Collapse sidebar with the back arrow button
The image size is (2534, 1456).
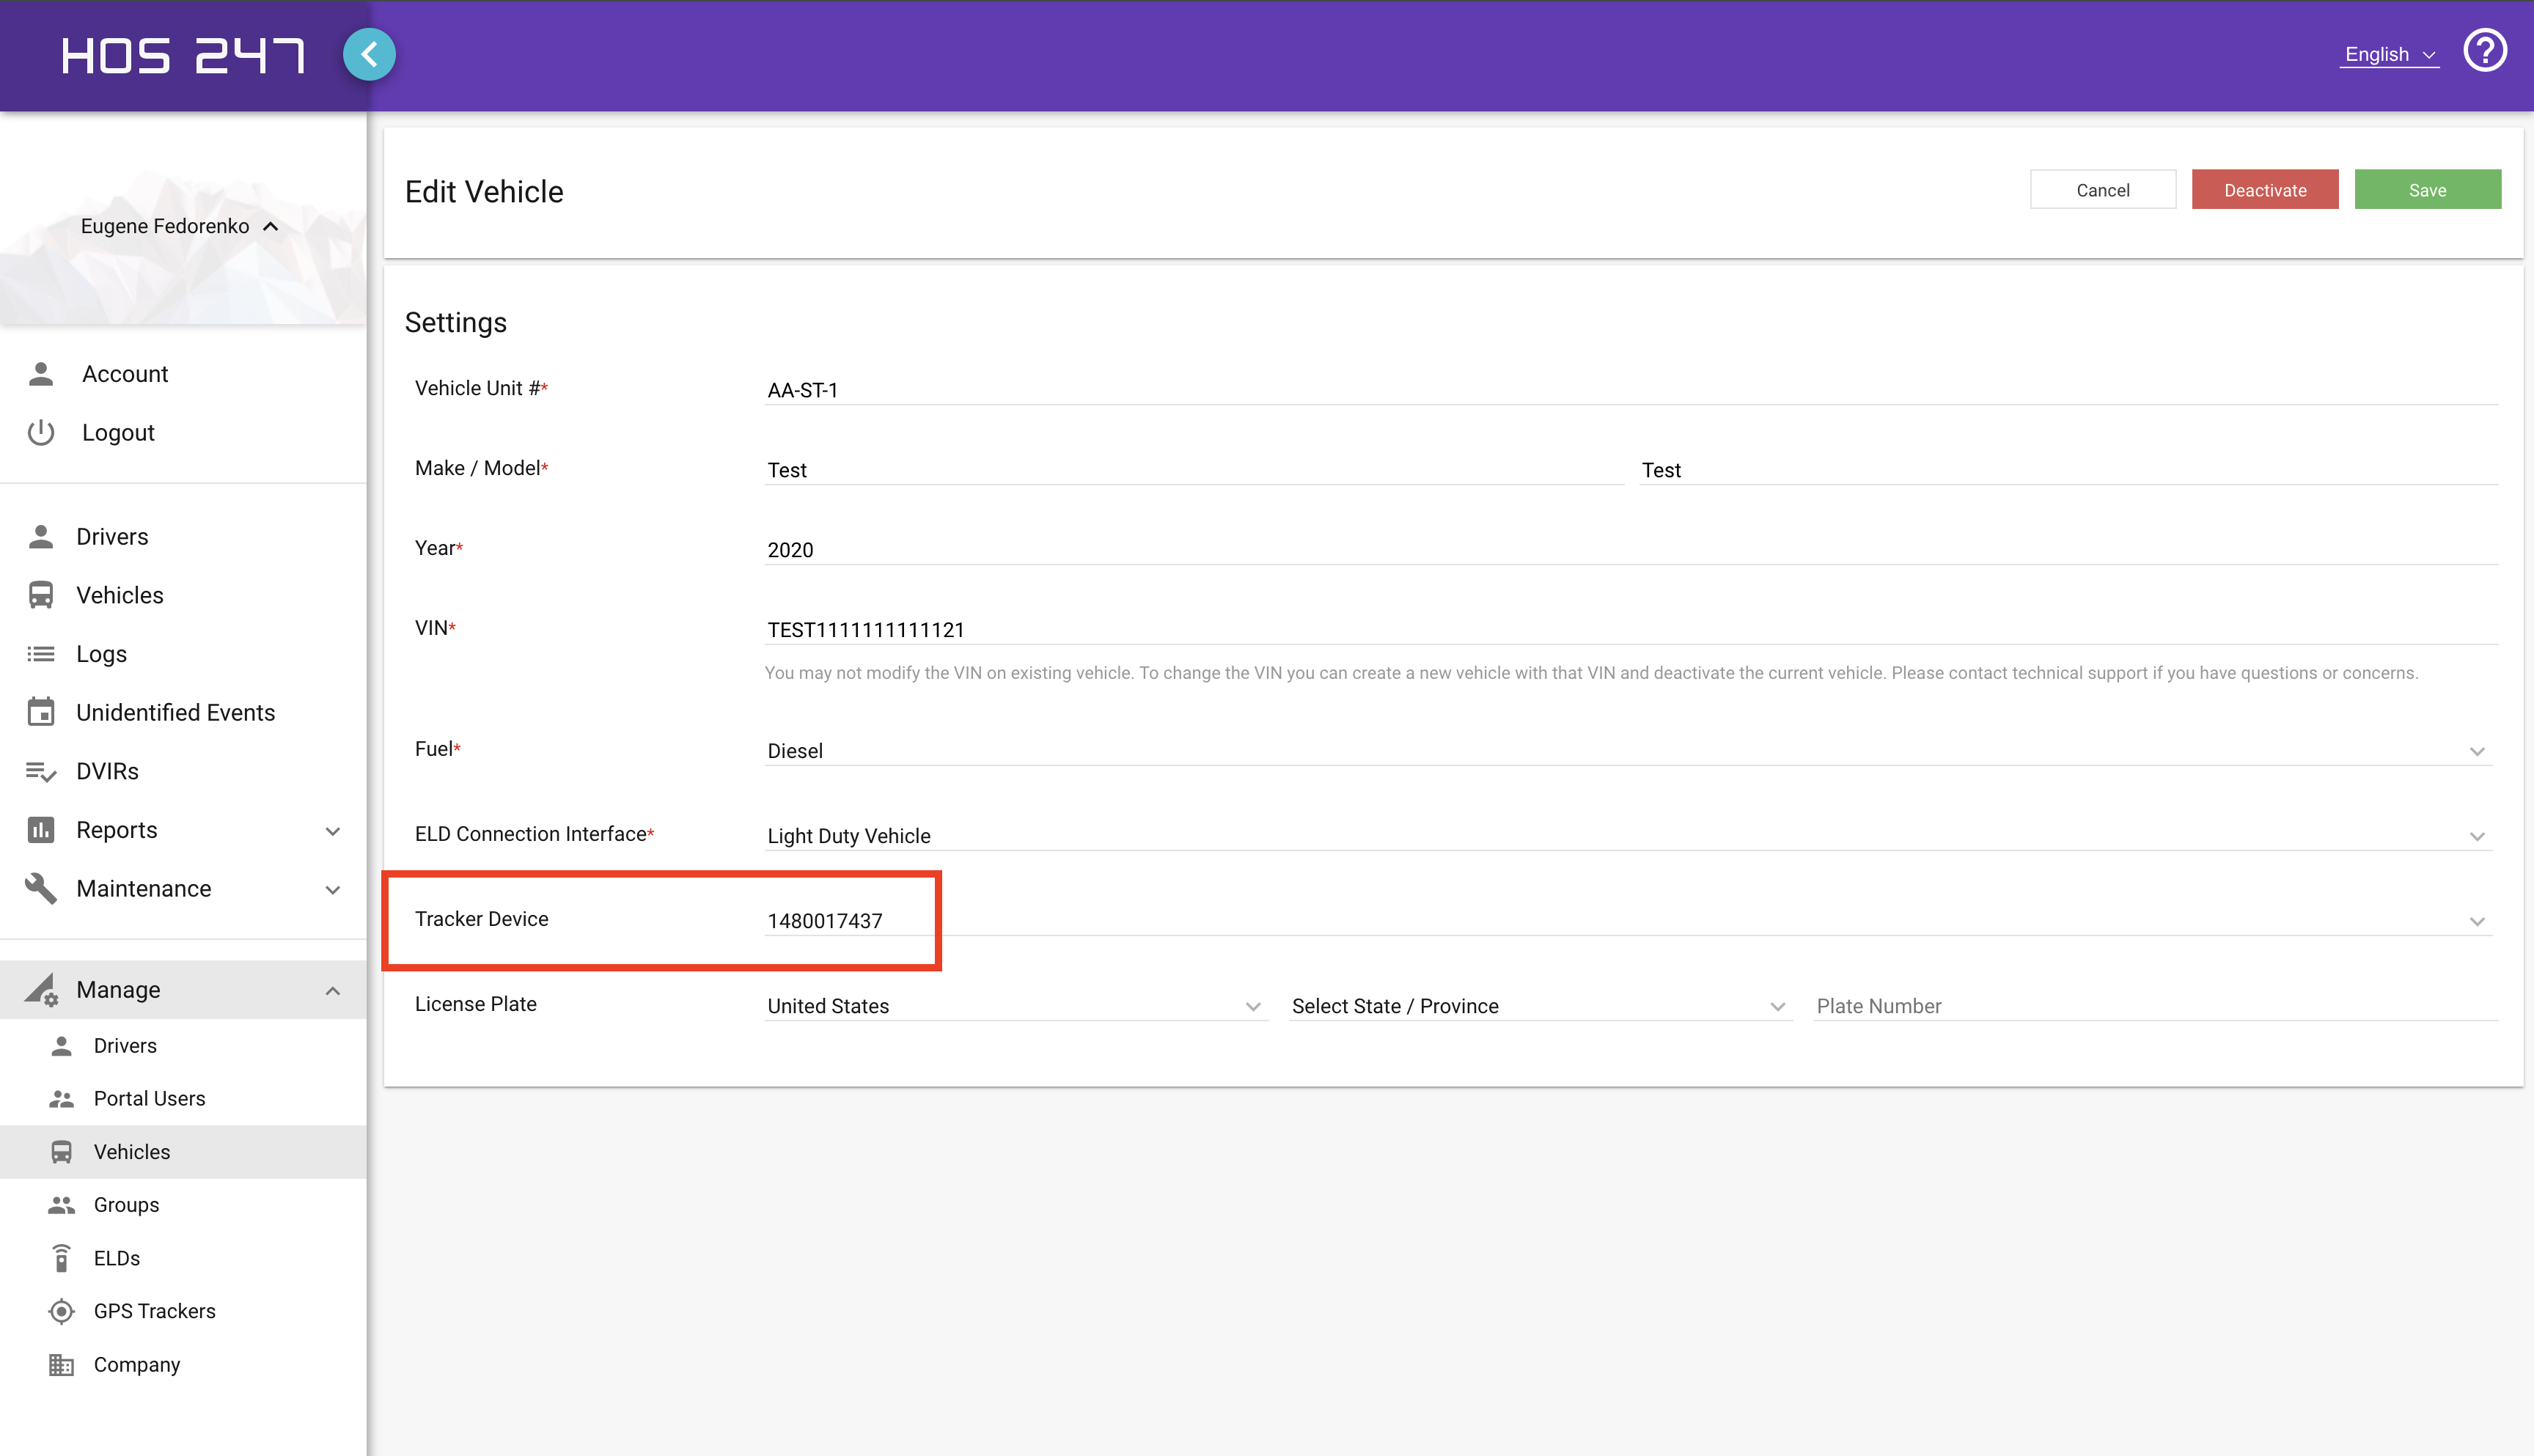[369, 54]
